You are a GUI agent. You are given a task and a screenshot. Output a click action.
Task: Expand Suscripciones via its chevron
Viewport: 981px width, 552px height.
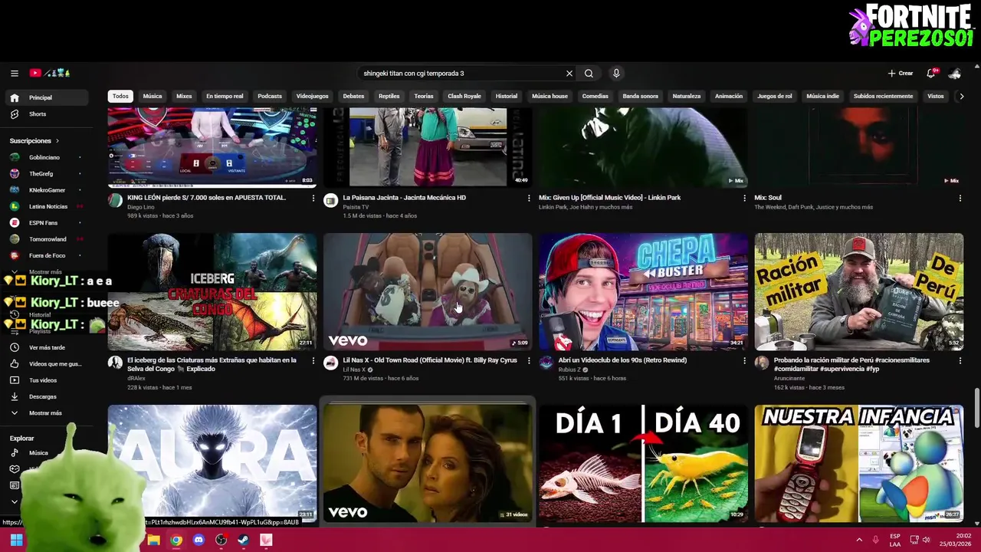point(57,141)
